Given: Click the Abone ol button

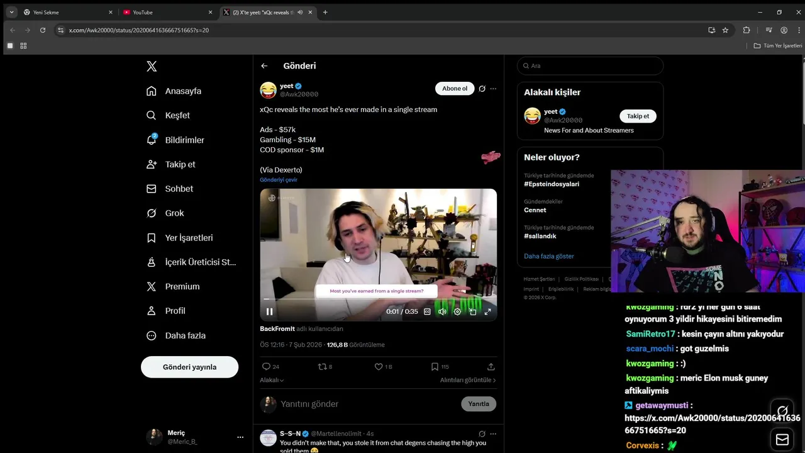Looking at the screenshot, I should 455,89.
